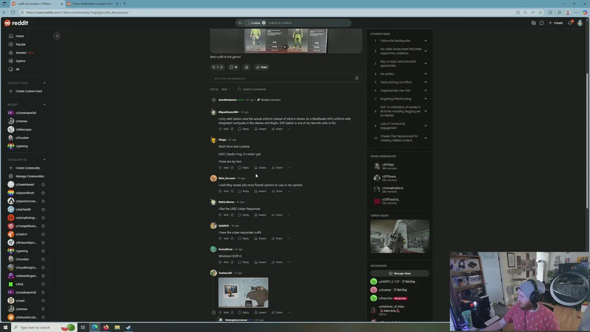Viewport: 590px width, 332px height.
Task: Open Windows Start menu
Action: tap(5, 327)
